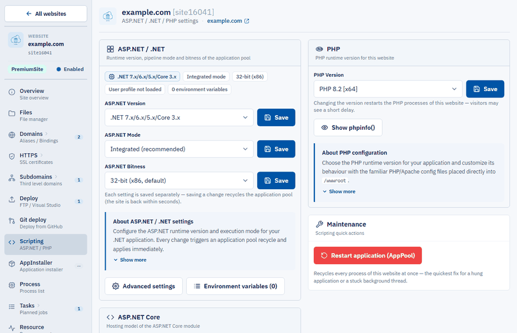
Task: Go back to All websites
Action: pyautogui.click(x=46, y=14)
